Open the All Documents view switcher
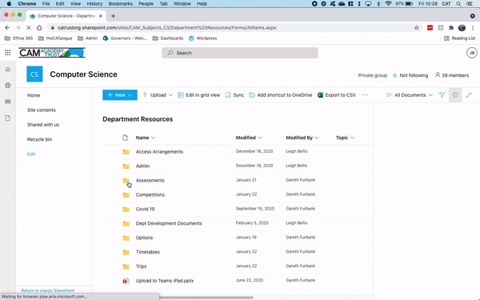 click(410, 95)
